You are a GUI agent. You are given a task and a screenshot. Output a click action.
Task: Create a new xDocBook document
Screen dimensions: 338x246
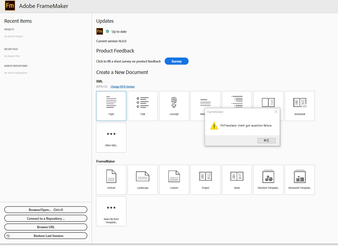(300, 106)
